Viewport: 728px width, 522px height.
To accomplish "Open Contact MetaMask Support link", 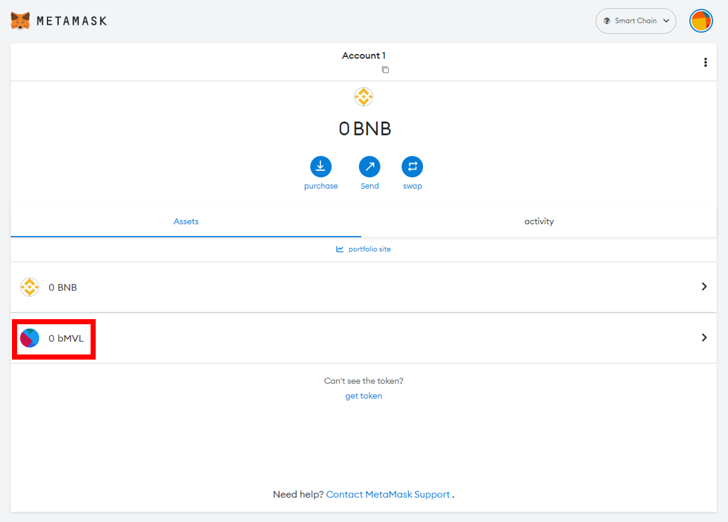I will (388, 494).
